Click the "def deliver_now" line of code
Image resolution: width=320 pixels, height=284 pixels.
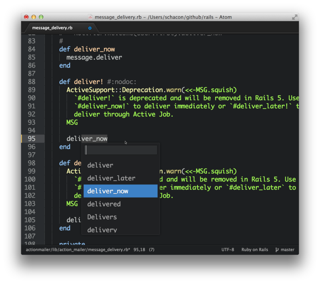pos(87,49)
